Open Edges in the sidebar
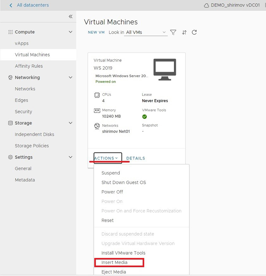266x276 pixels. tap(22, 100)
